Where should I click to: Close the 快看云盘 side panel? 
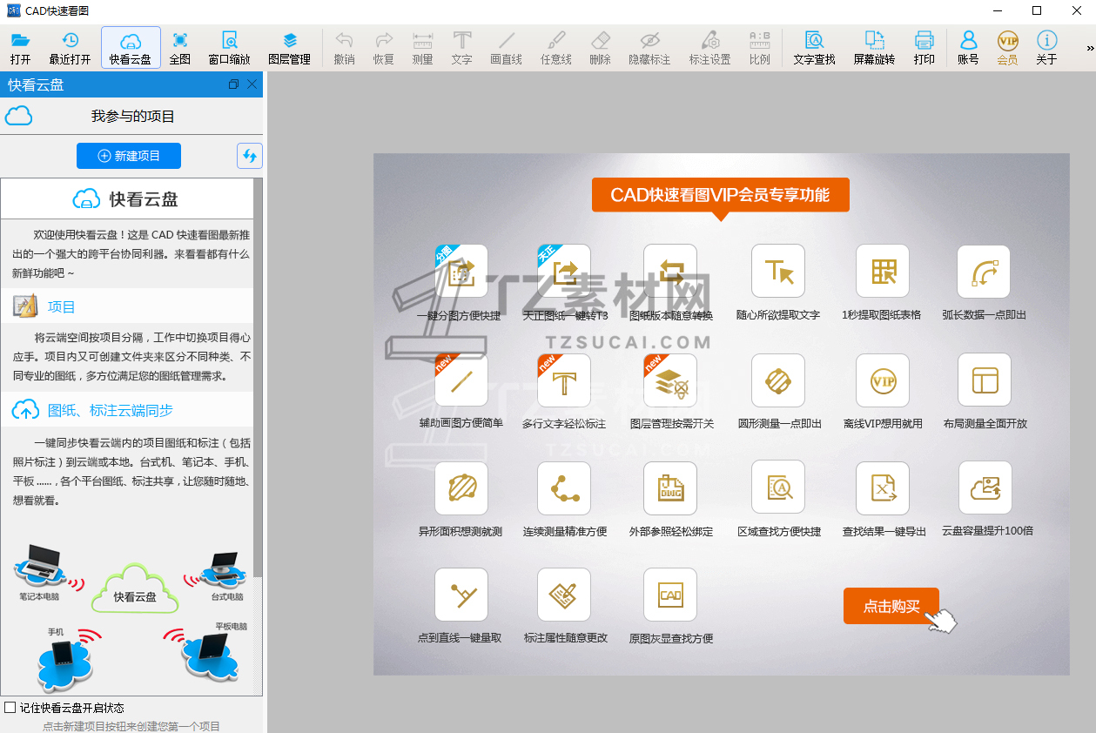[252, 84]
